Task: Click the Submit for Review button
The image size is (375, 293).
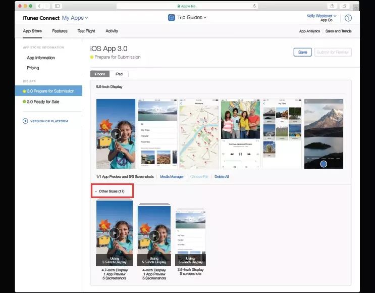Action: point(333,52)
